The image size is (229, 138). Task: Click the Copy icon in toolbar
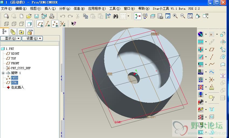(85, 16)
